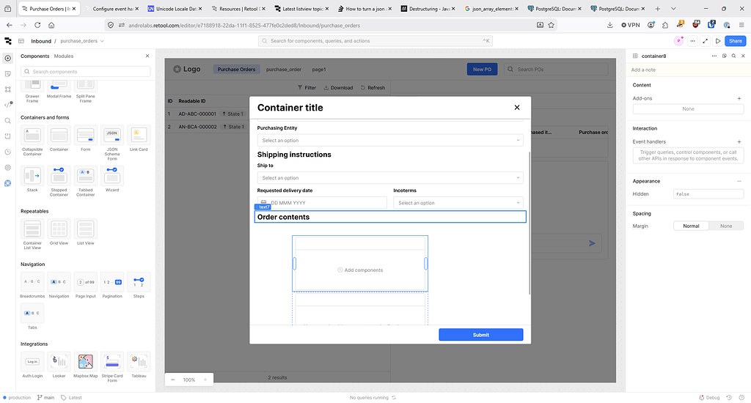Set container8 margin to None
Viewport: 751px width, 403px height.
pos(726,226)
